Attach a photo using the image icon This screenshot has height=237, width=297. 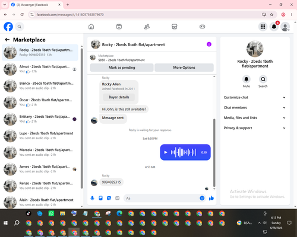[x=100, y=198]
